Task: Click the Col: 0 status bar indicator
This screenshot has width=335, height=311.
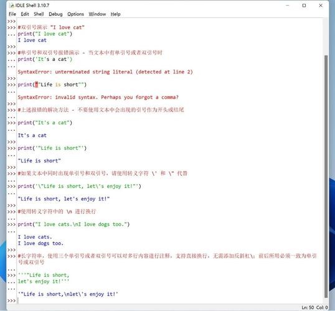Action: coord(322,308)
